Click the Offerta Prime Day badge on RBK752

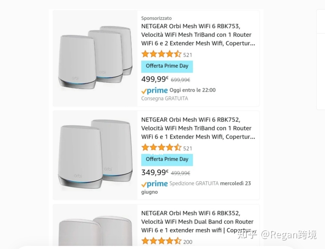167,159
